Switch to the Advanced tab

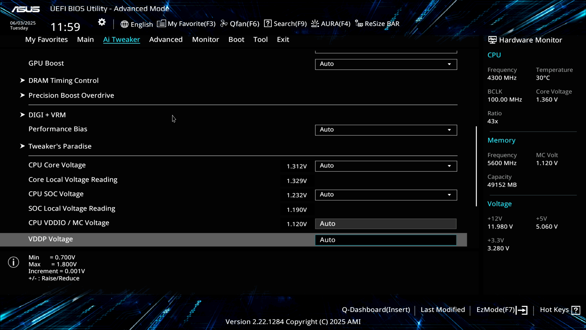pos(166,39)
